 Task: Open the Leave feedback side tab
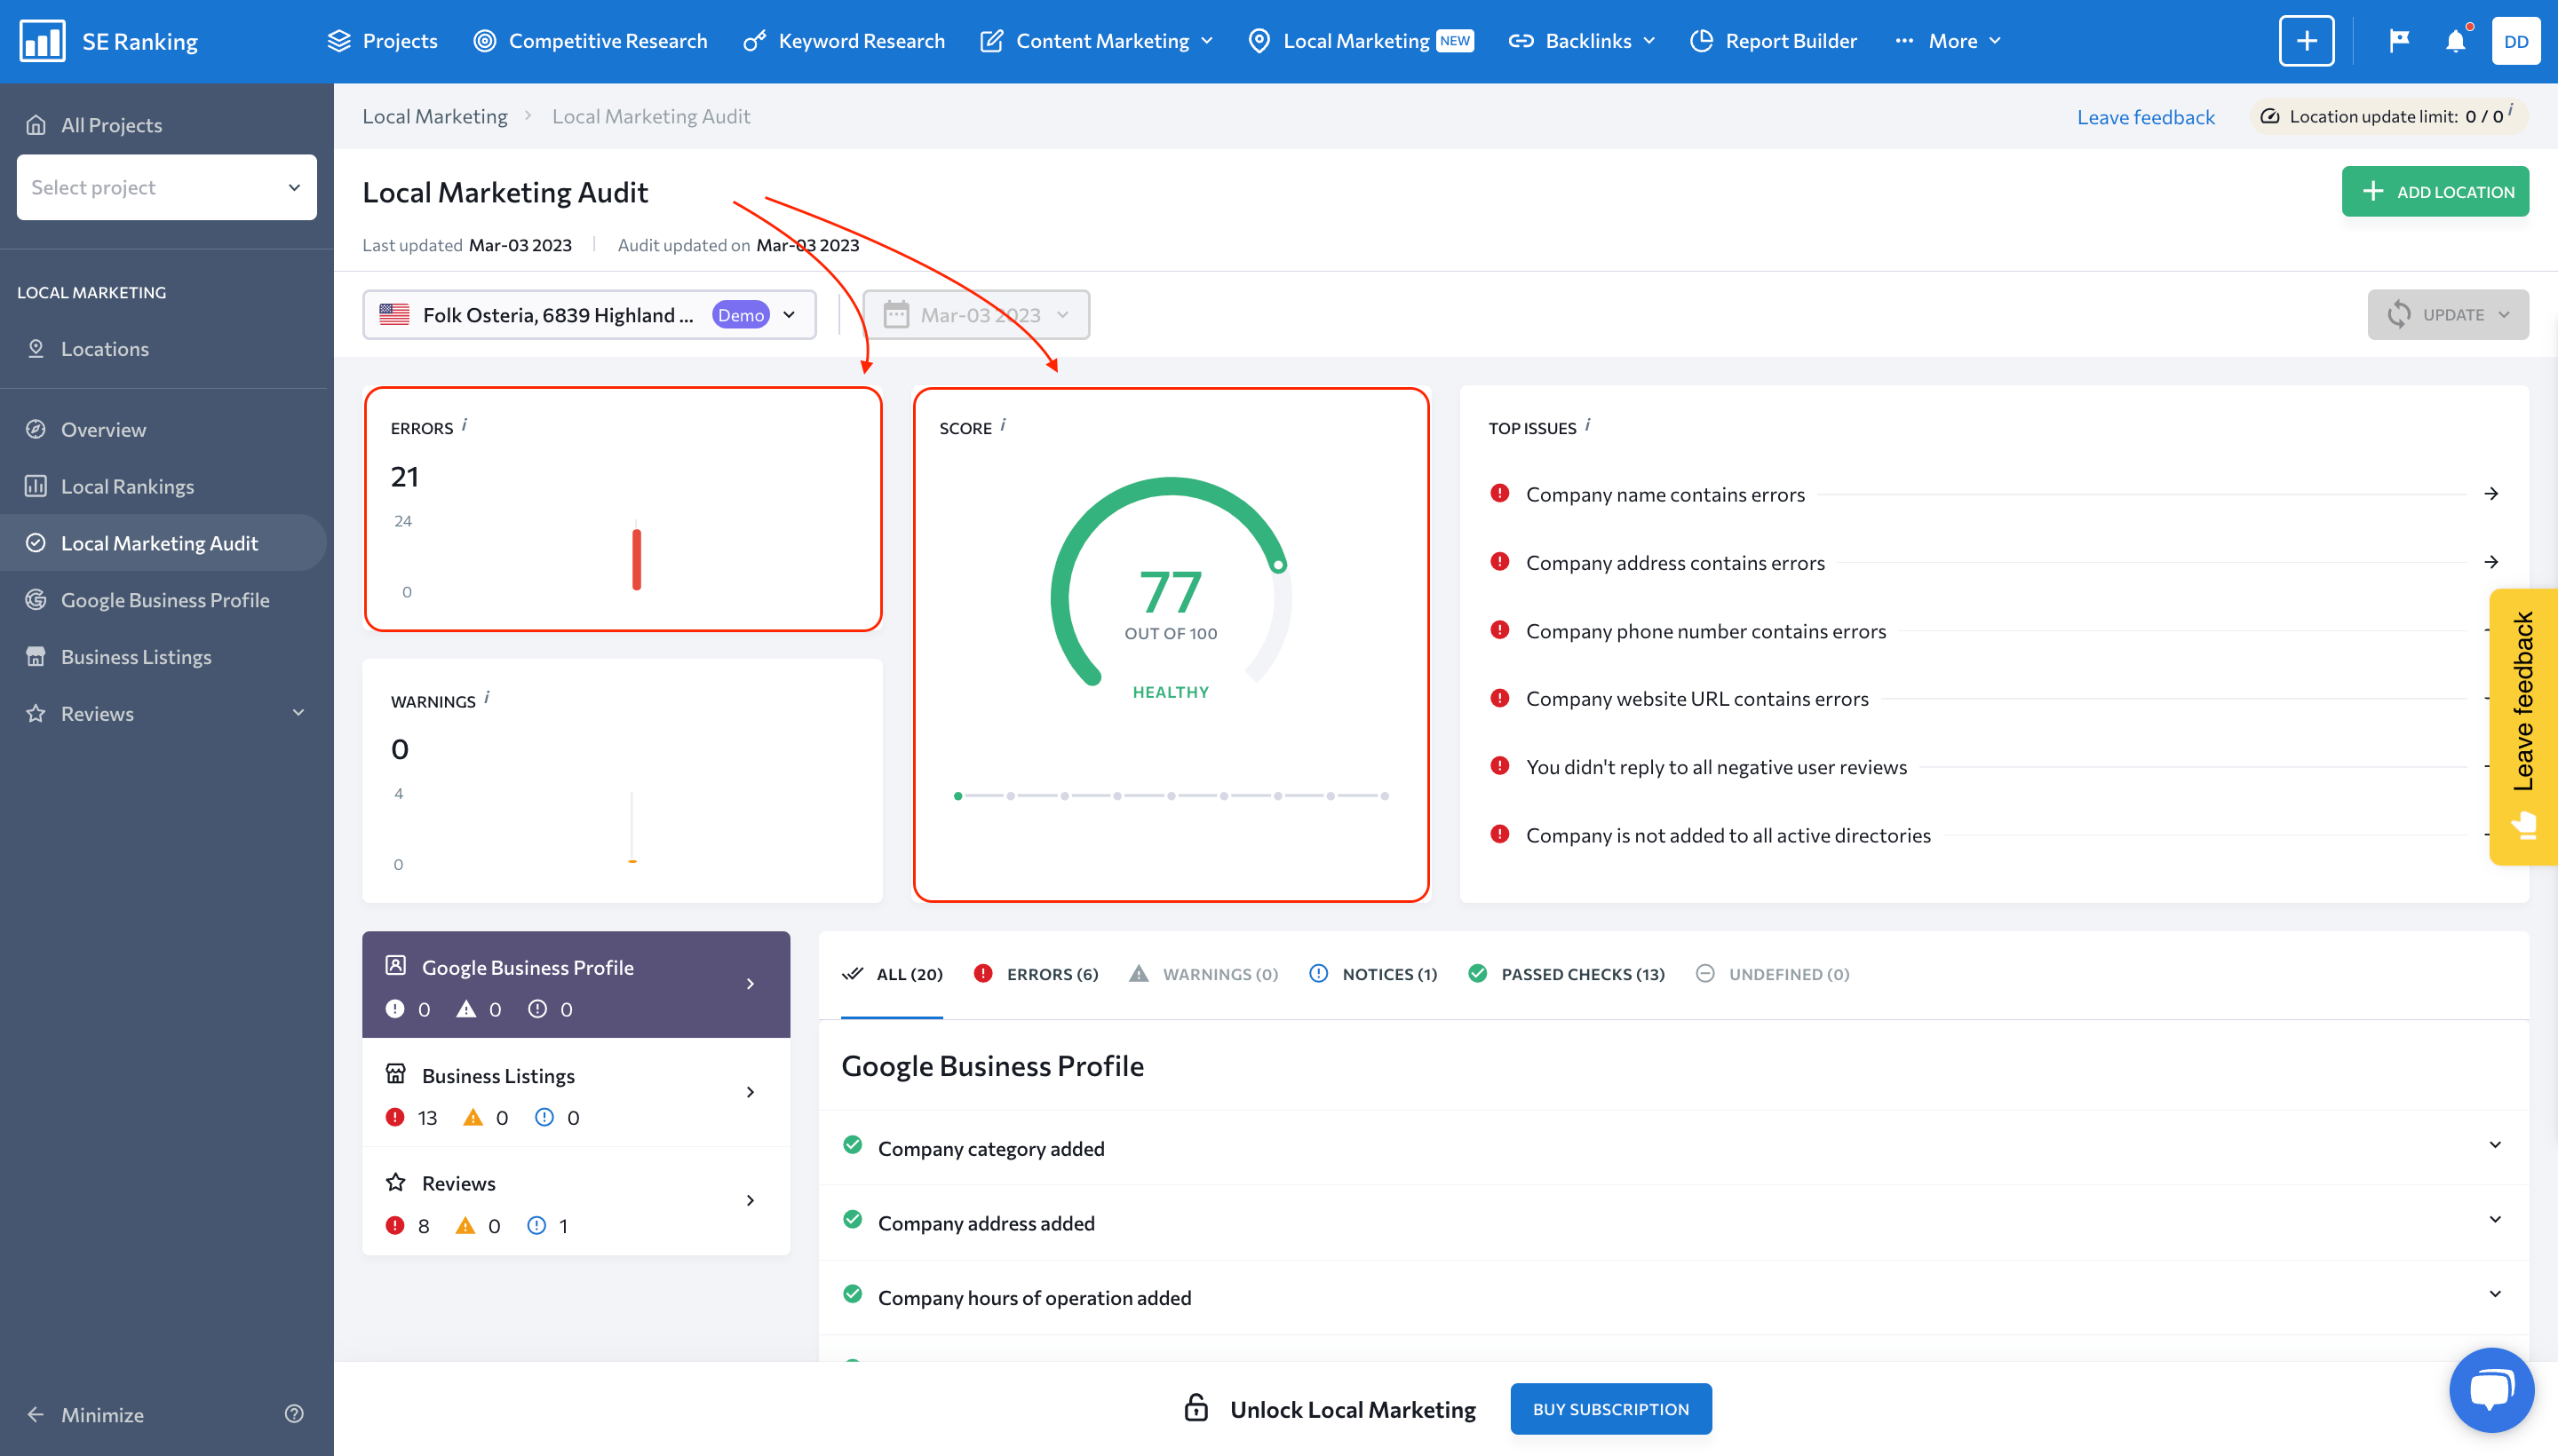click(2523, 726)
